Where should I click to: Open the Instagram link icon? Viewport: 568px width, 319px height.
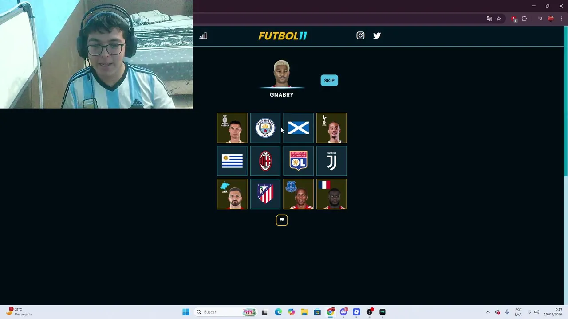click(360, 36)
